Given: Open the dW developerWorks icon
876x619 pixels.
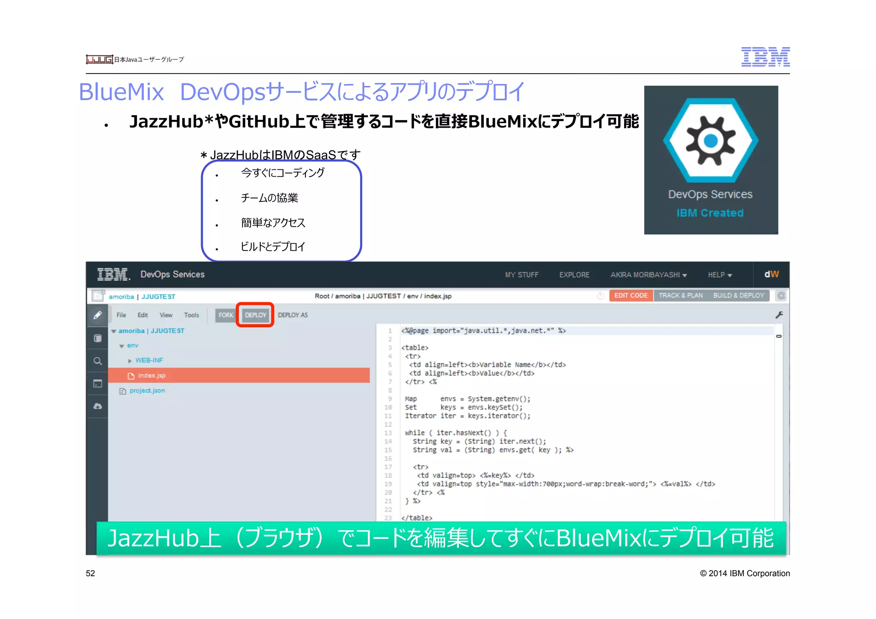Looking at the screenshot, I should pyautogui.click(x=772, y=274).
